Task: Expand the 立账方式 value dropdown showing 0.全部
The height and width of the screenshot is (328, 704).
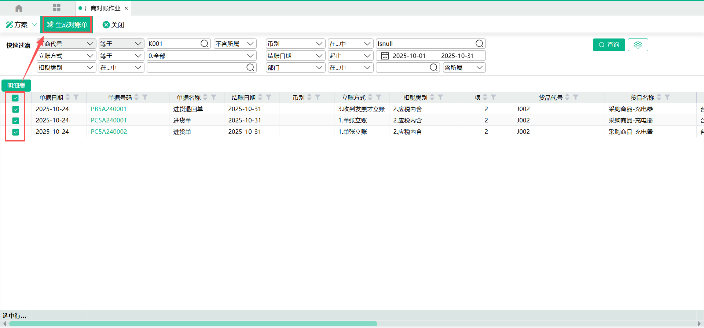Action: (250, 56)
